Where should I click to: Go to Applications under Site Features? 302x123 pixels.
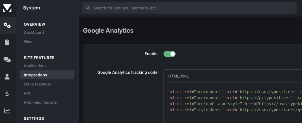(x=35, y=66)
